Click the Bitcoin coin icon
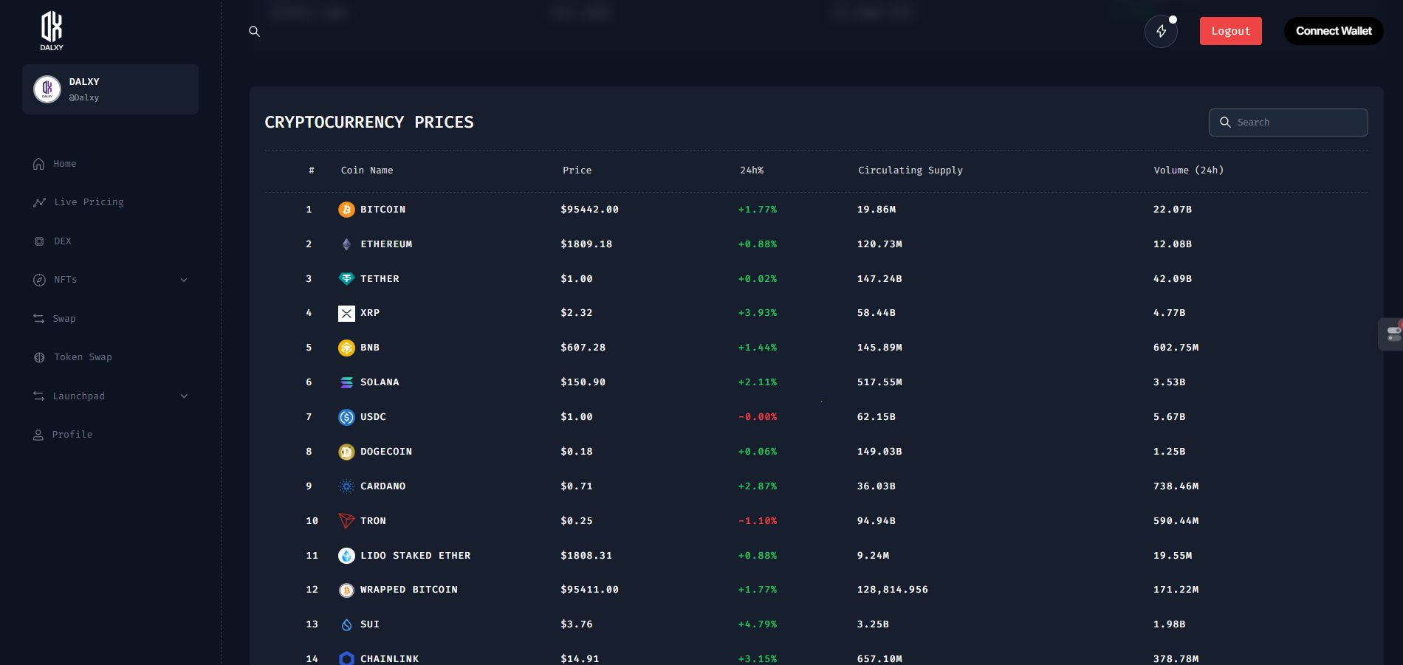The width and height of the screenshot is (1403, 665). (346, 210)
